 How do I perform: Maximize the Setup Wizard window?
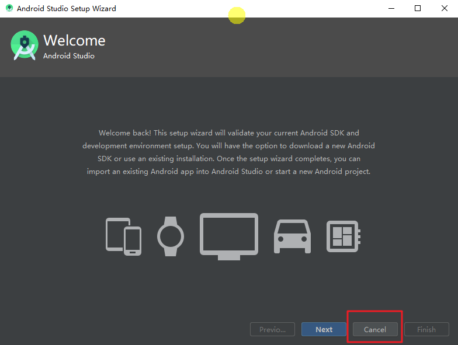point(418,8)
